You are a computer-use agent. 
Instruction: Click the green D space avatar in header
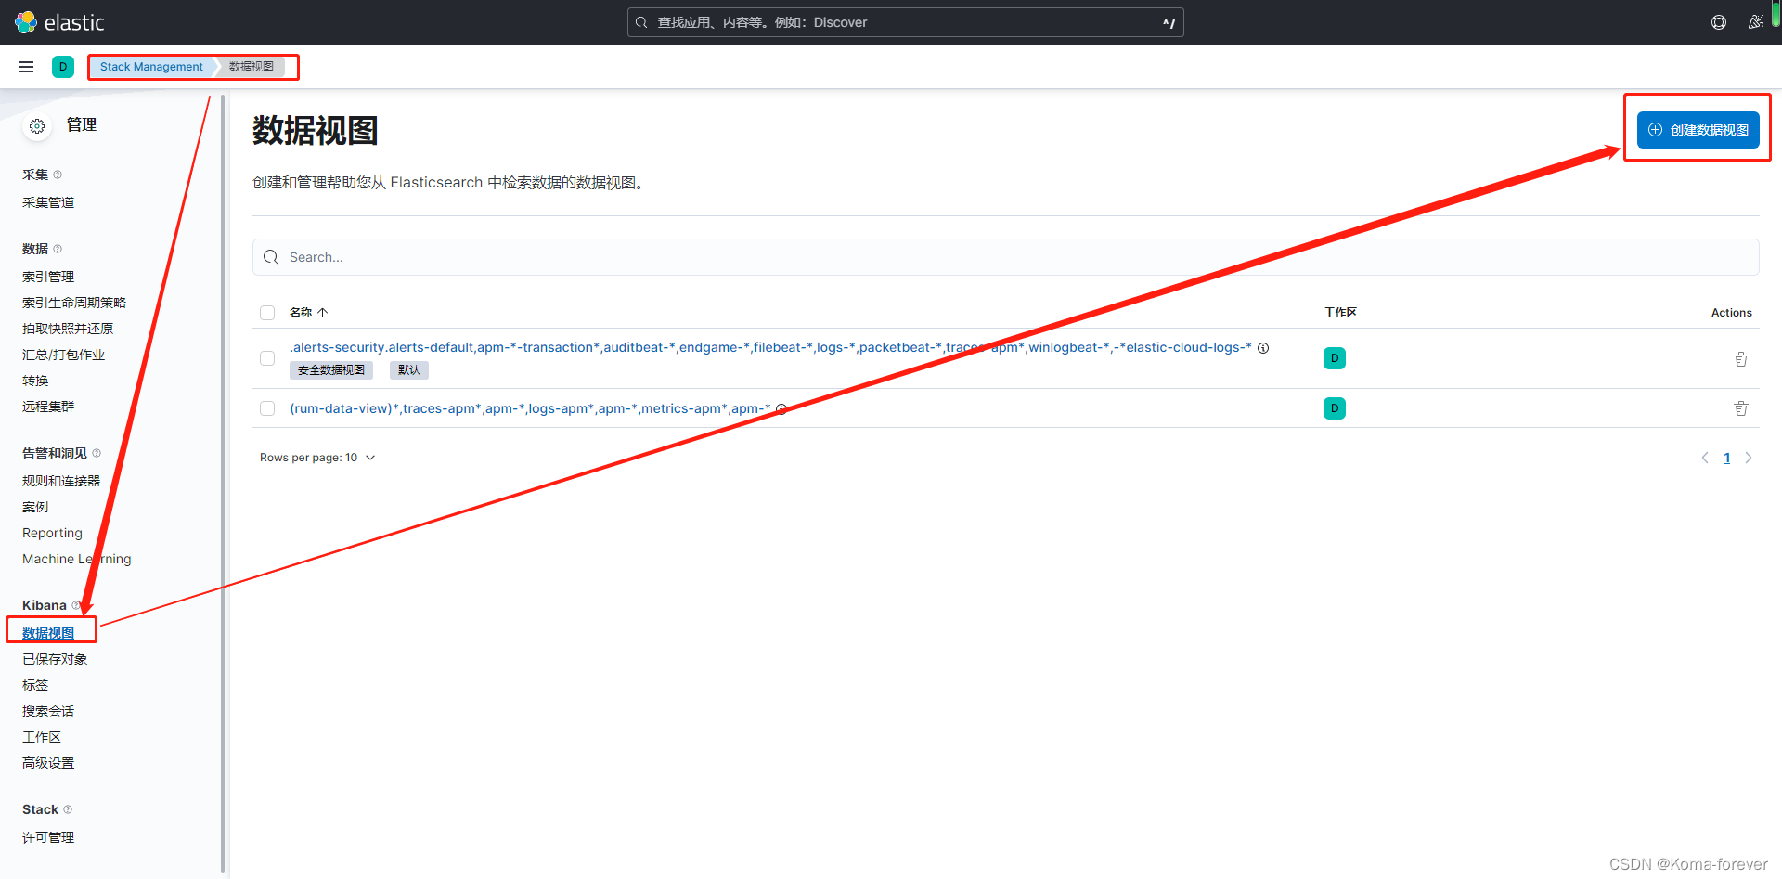[63, 67]
